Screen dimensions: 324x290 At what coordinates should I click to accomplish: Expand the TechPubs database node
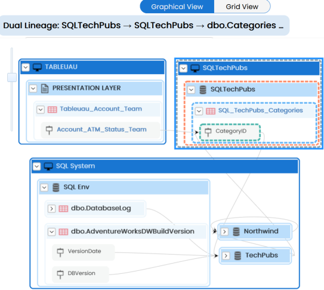(x=226, y=256)
